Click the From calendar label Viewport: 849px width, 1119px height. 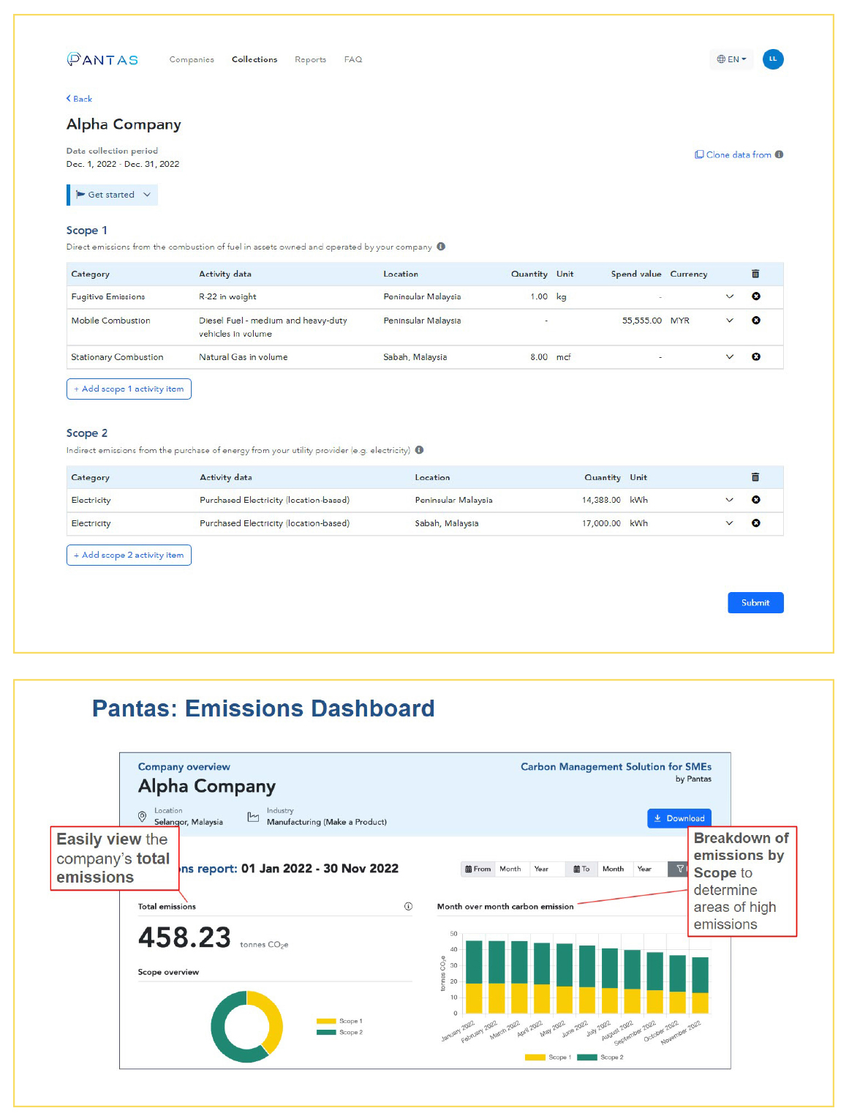478,869
